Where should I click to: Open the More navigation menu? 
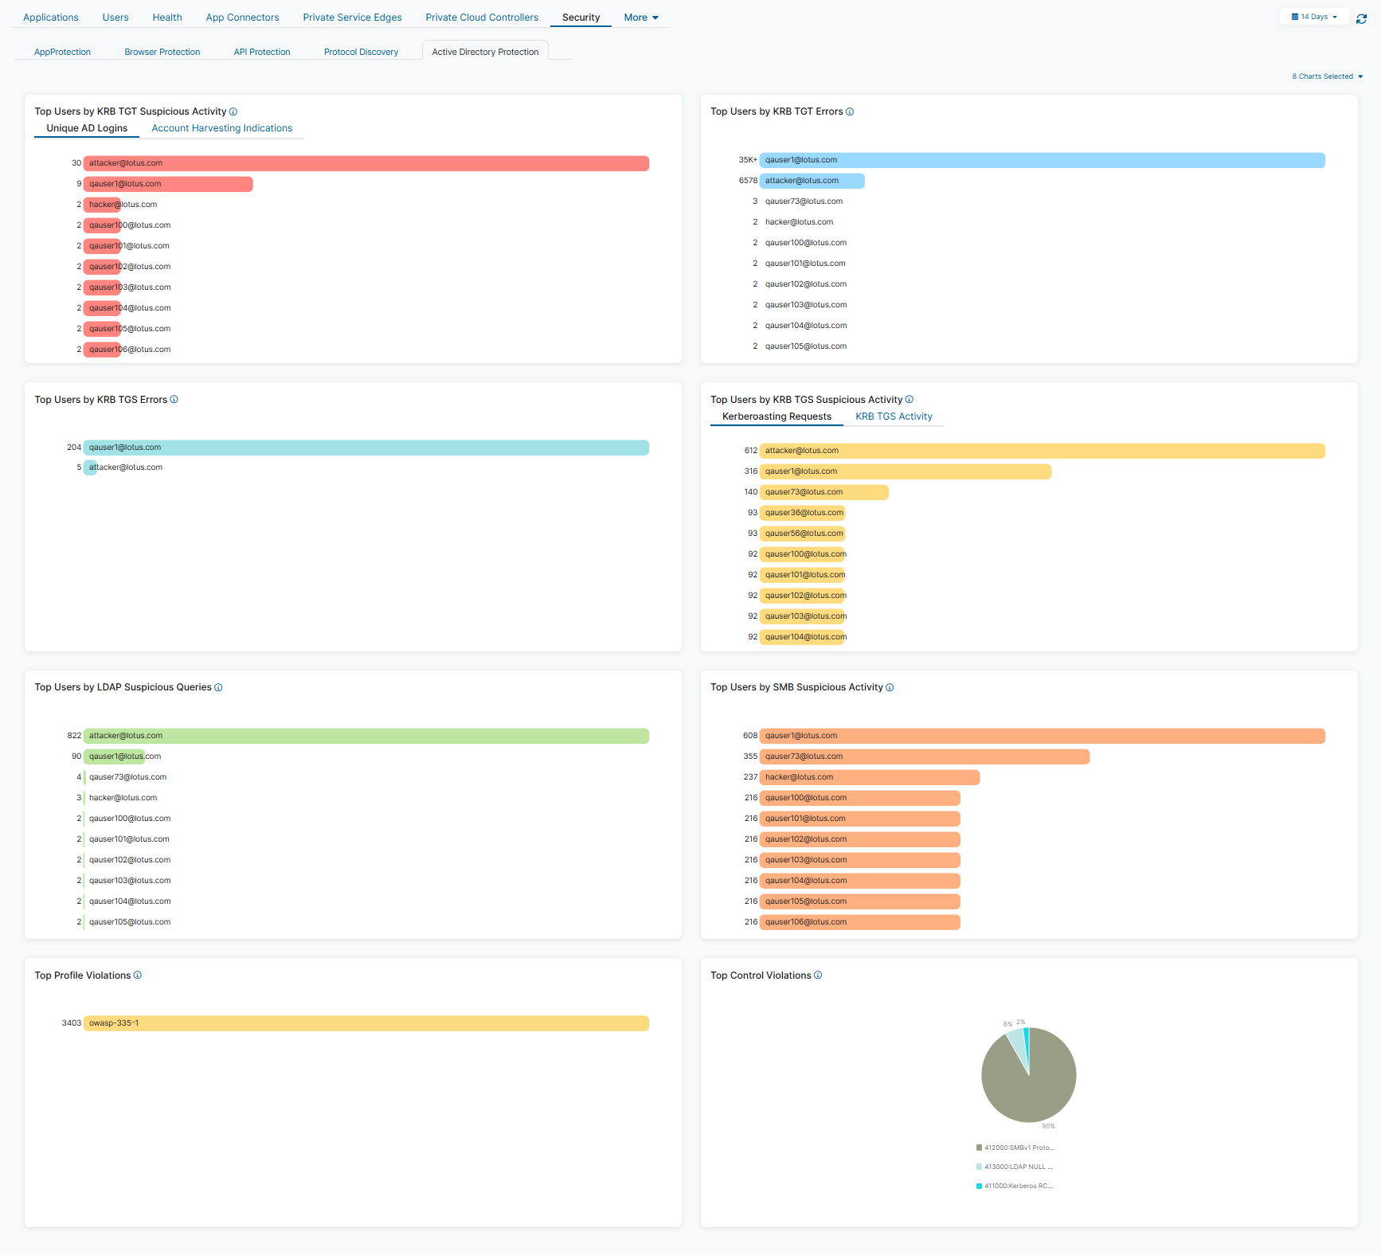point(640,18)
